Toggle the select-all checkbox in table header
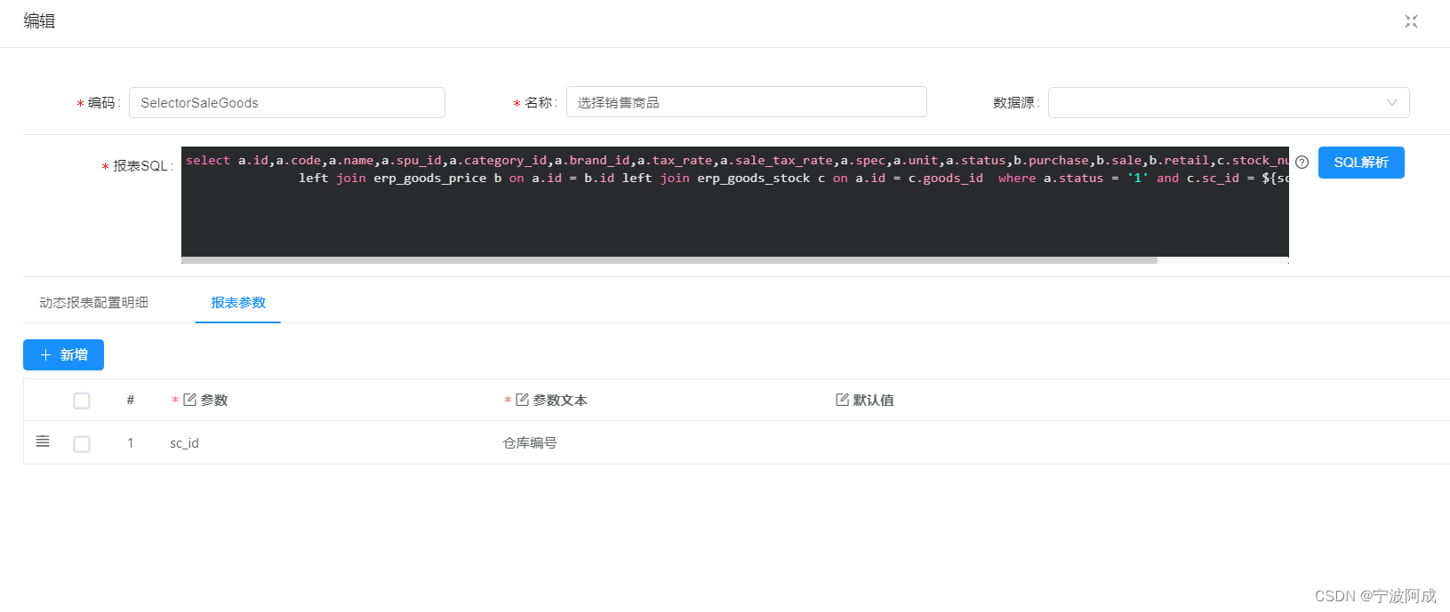The image size is (1450, 612). click(x=82, y=401)
